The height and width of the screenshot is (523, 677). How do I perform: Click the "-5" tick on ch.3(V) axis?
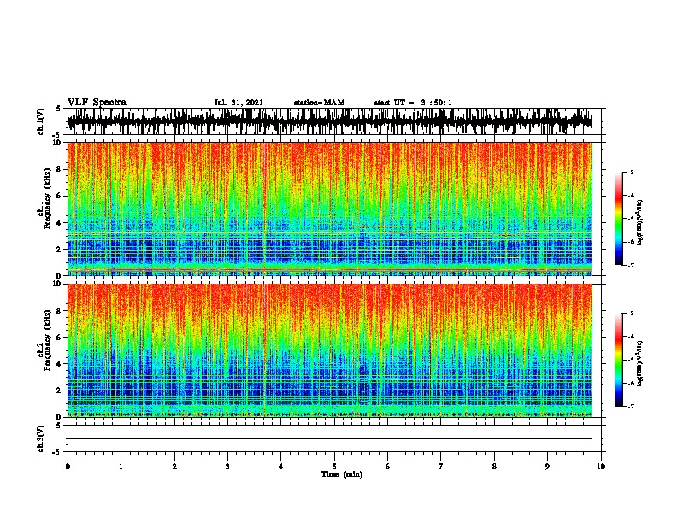click(x=57, y=452)
